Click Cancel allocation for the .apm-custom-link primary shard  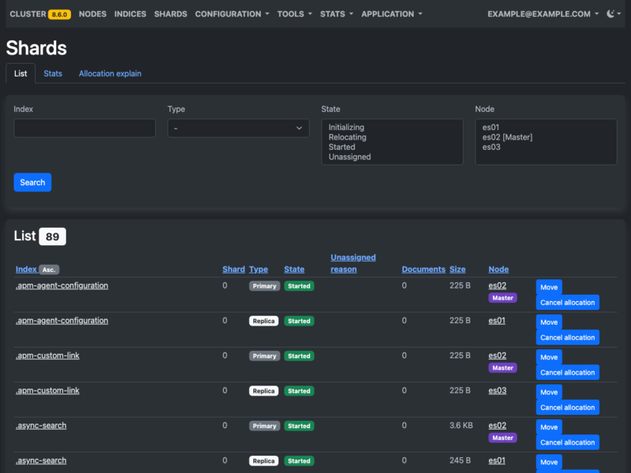[567, 372]
